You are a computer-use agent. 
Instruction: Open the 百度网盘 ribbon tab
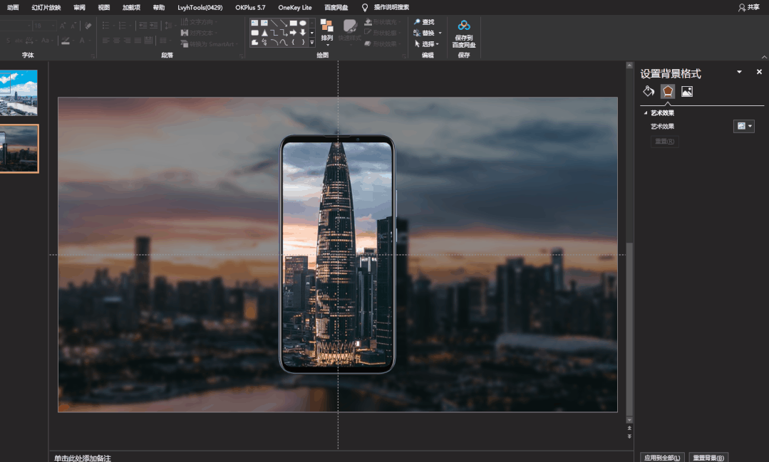click(336, 7)
